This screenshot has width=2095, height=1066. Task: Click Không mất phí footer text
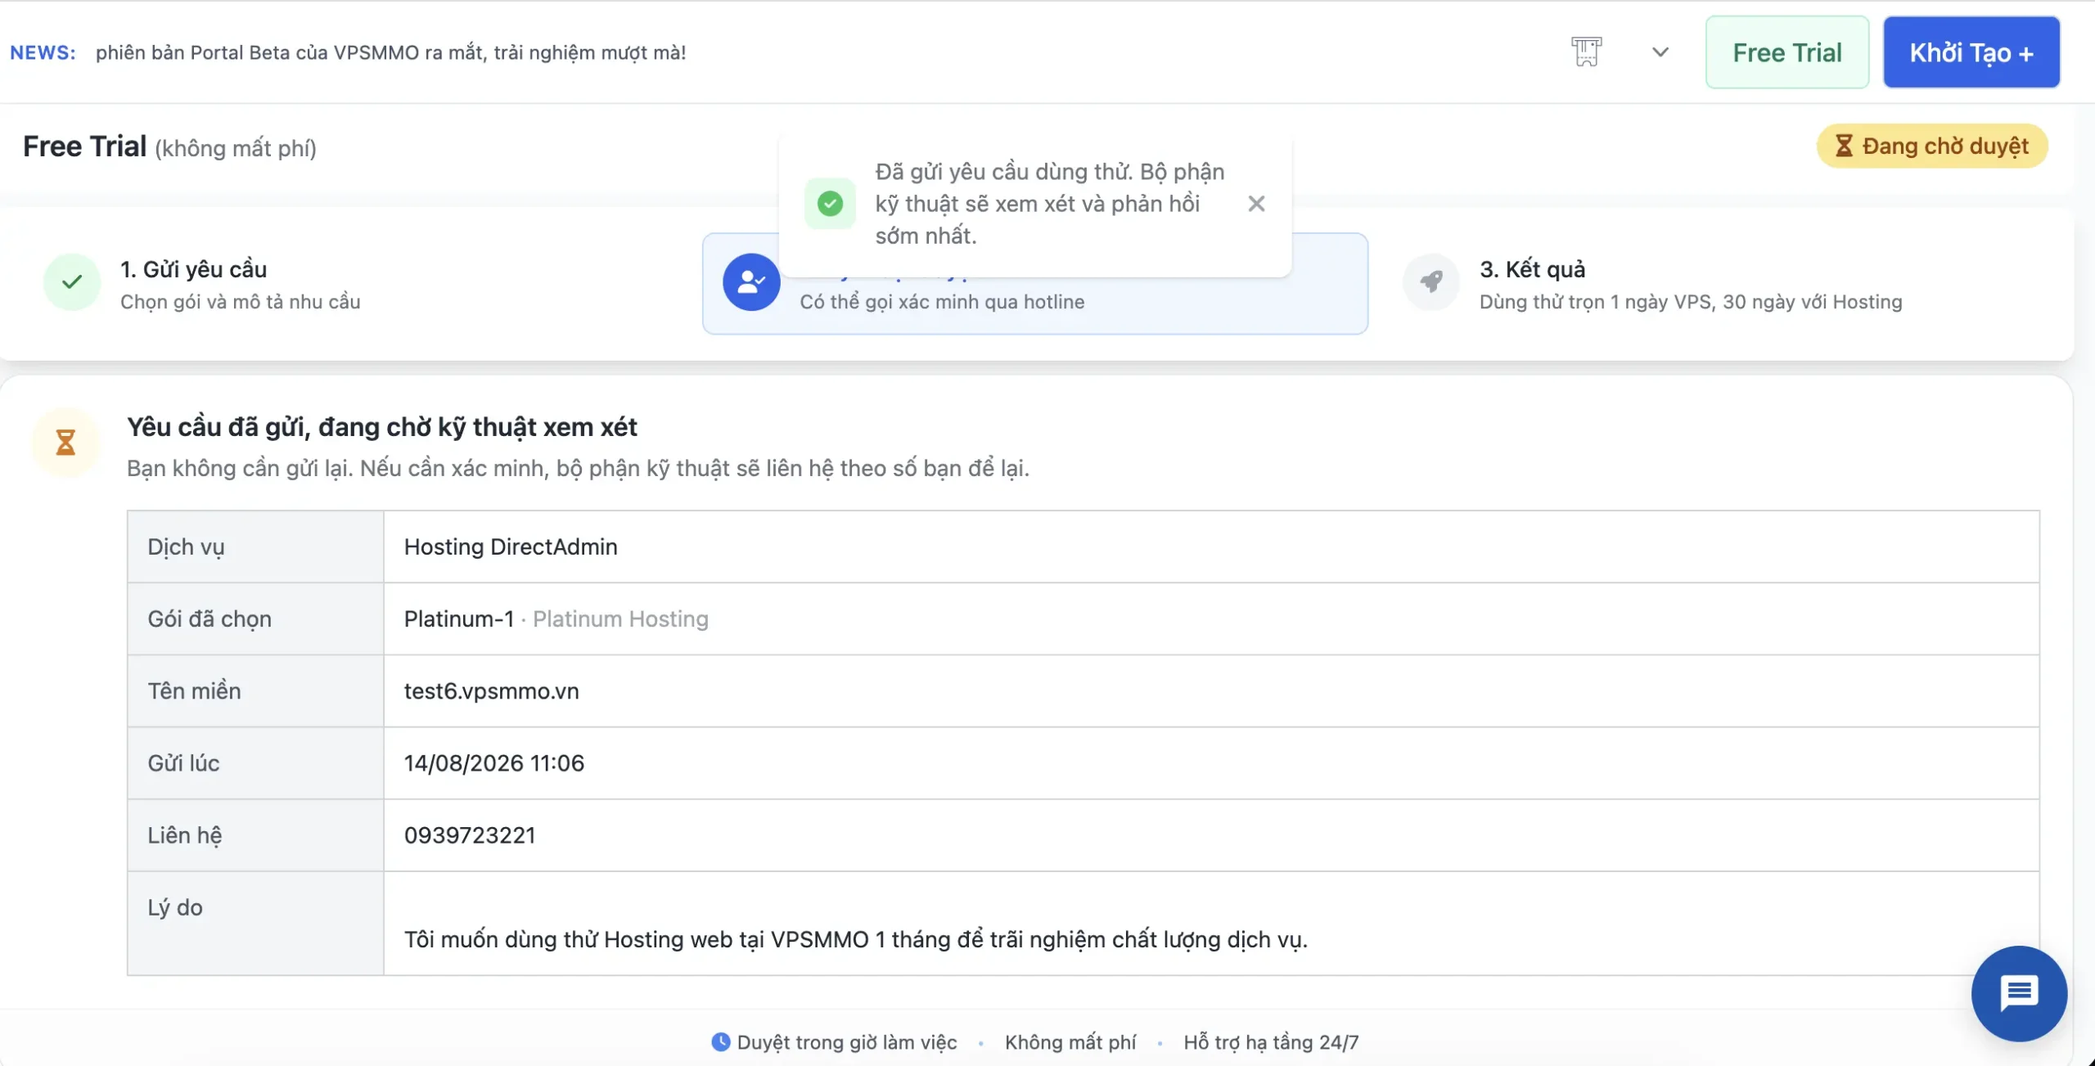pos(1070,1041)
